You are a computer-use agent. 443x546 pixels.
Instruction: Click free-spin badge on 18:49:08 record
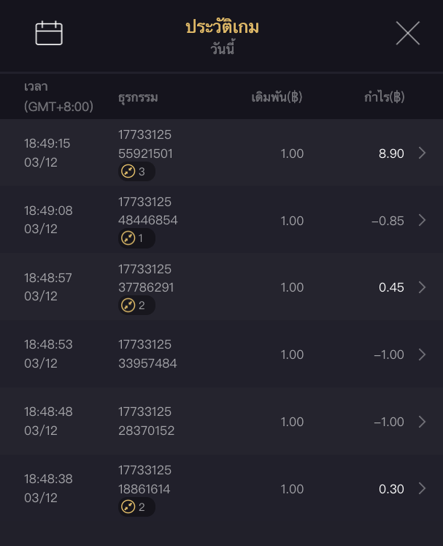pyautogui.click(x=136, y=238)
